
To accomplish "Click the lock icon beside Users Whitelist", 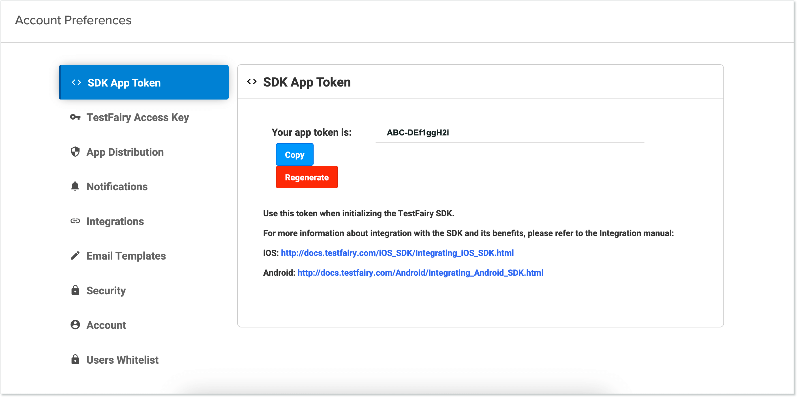I will click(75, 360).
